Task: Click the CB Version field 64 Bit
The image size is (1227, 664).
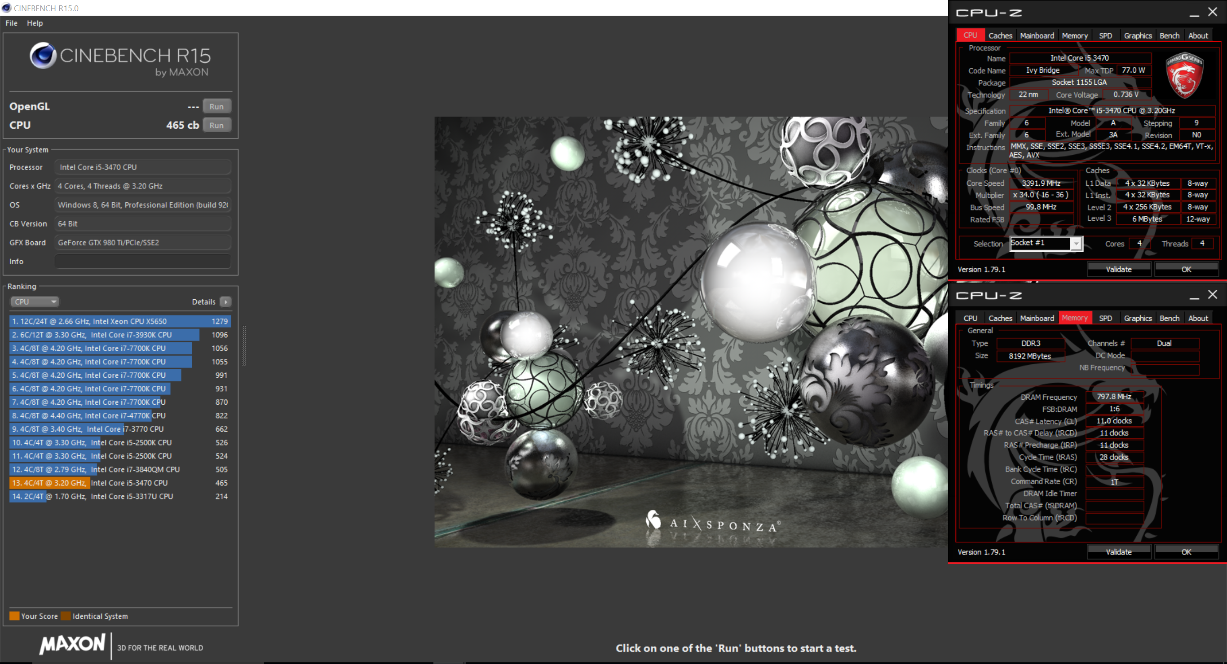Action: pyautogui.click(x=143, y=224)
